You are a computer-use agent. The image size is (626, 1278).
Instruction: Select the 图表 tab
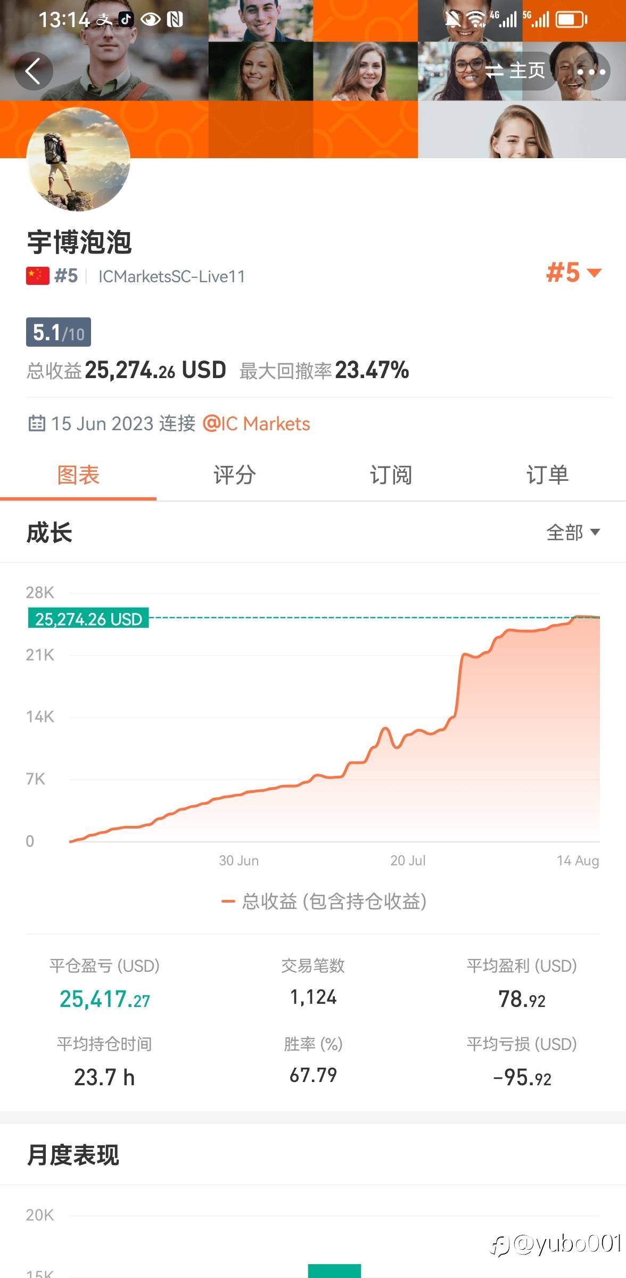click(78, 475)
